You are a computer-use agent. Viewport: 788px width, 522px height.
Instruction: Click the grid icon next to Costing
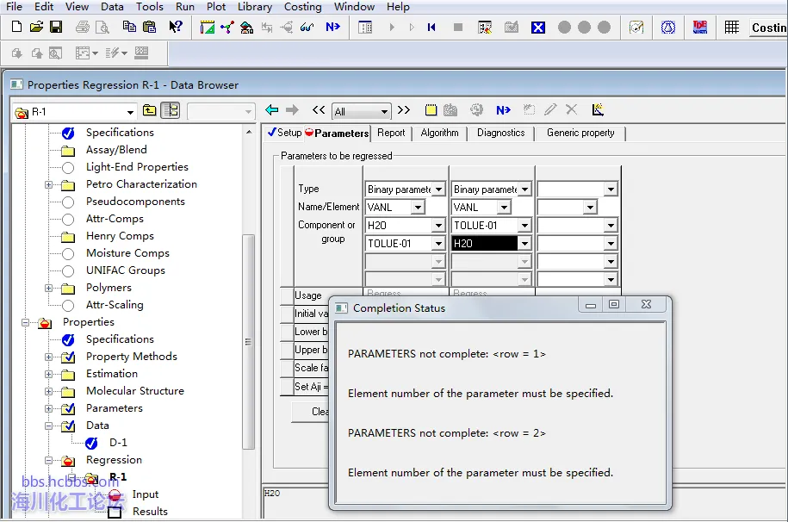tap(732, 28)
